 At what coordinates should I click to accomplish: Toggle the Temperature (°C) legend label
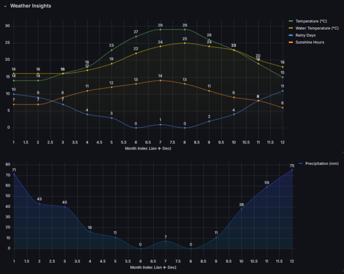(x=311, y=21)
